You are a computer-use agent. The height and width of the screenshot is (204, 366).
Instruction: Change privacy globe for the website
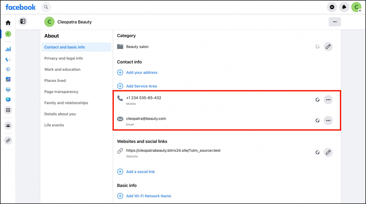pyautogui.click(x=317, y=152)
